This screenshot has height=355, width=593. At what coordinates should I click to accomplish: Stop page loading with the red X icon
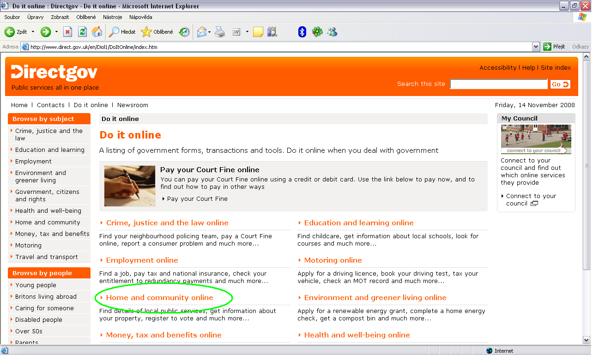coord(67,32)
